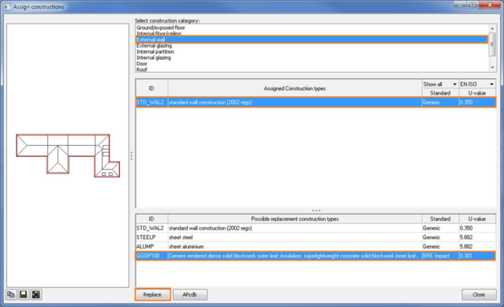Select 'External glazing' construction category
This screenshot has height=307, width=504.
[x=154, y=46]
